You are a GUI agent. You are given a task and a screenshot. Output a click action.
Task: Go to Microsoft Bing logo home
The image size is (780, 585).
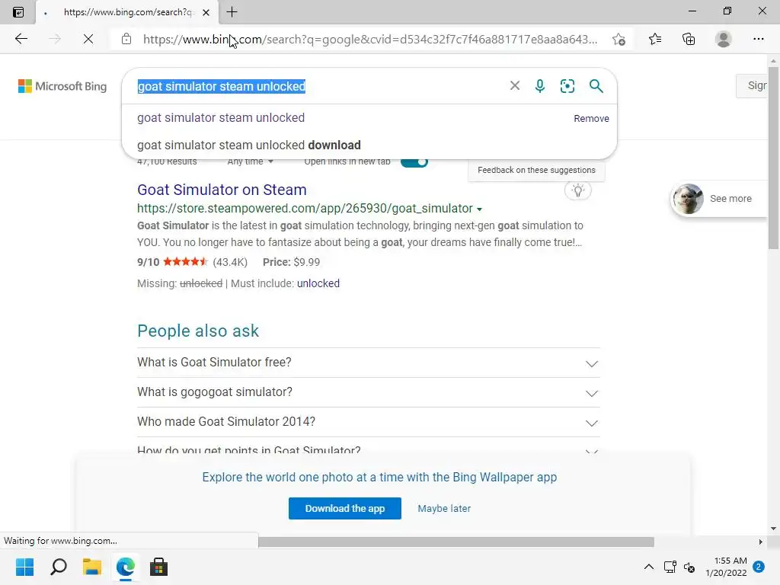coord(62,86)
